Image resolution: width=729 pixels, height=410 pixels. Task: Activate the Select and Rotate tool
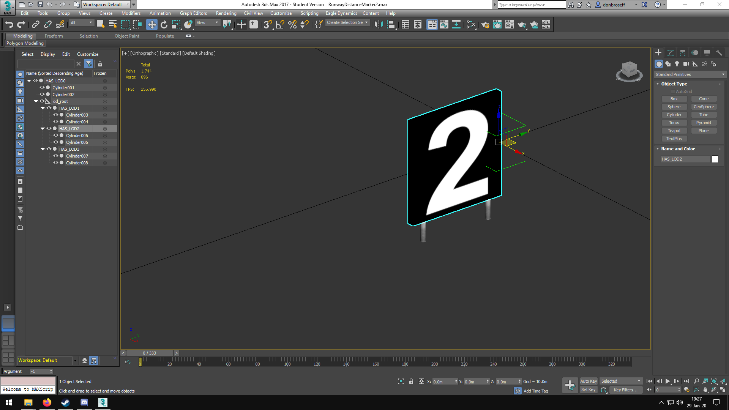coord(164,25)
